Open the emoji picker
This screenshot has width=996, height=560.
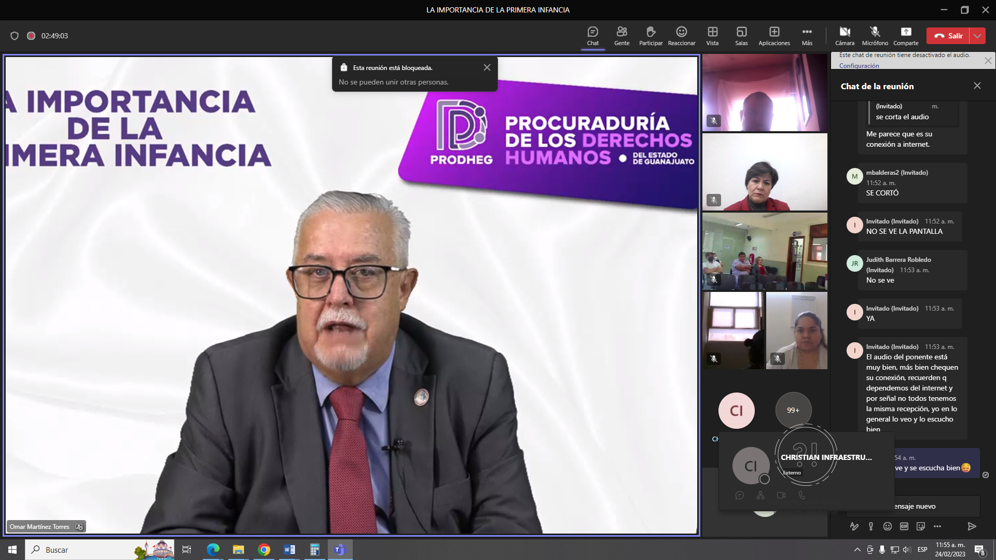pos(888,526)
